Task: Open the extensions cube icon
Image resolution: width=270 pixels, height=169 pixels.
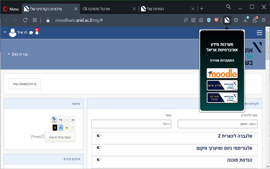Action: pos(236,20)
